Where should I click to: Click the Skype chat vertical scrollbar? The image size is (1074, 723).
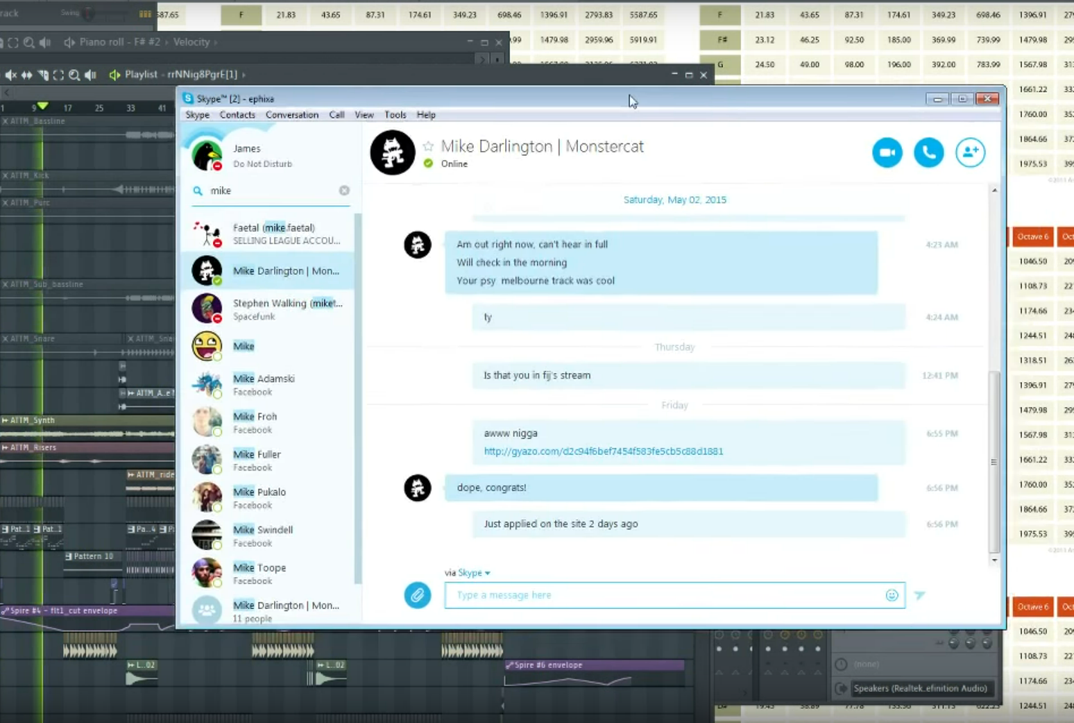coord(994,461)
